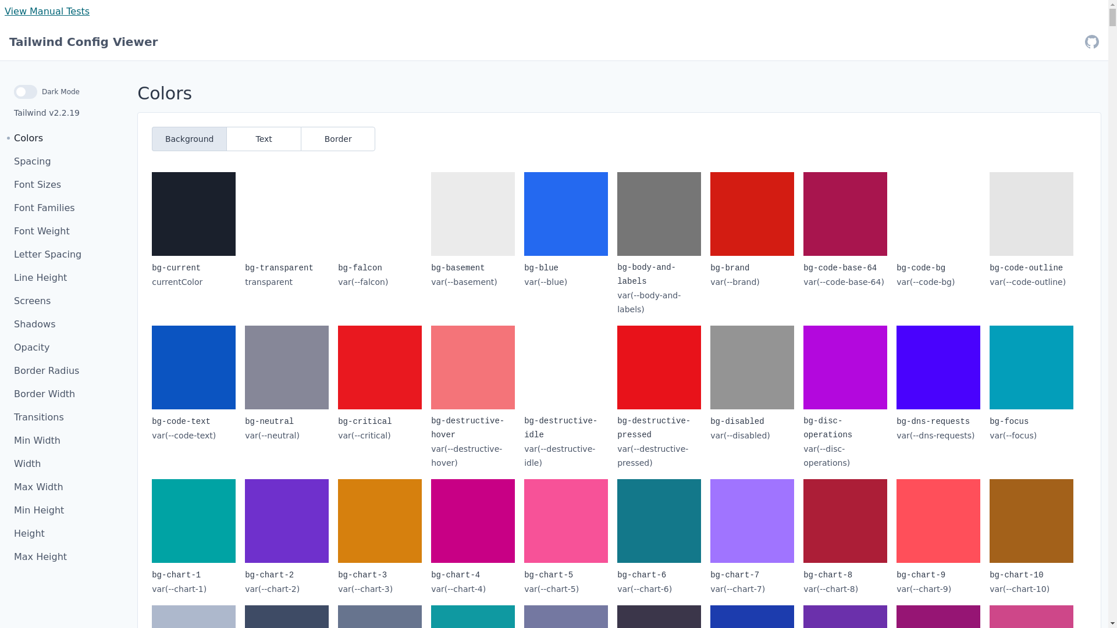This screenshot has width=1117, height=628.
Task: Click the bg-current dark swatch
Action: 194,214
